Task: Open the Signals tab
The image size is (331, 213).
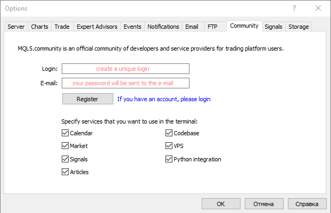Action: (274, 27)
